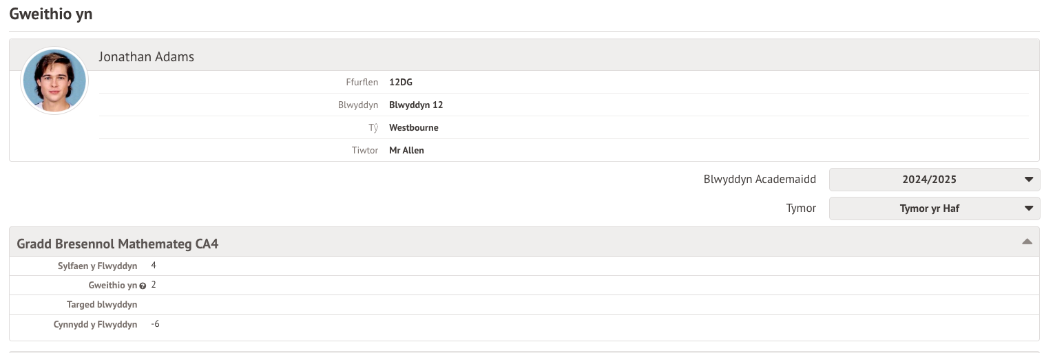
Task: Click the Sylfaen y Flwyddyn value 4
Action: click(x=154, y=266)
